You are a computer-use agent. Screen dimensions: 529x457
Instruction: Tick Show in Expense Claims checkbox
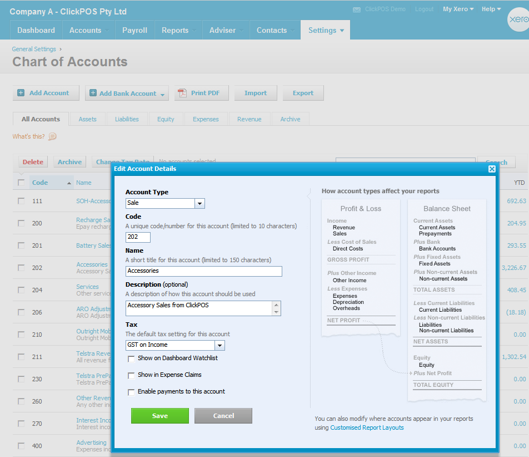131,376
